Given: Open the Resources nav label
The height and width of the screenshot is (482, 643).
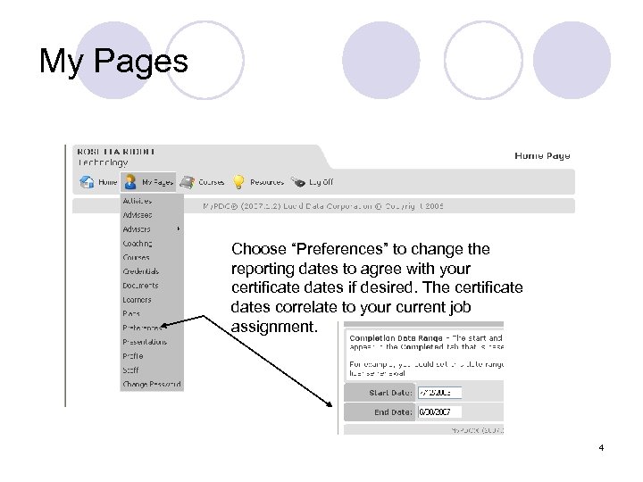Looking at the screenshot, I should pos(267,182).
